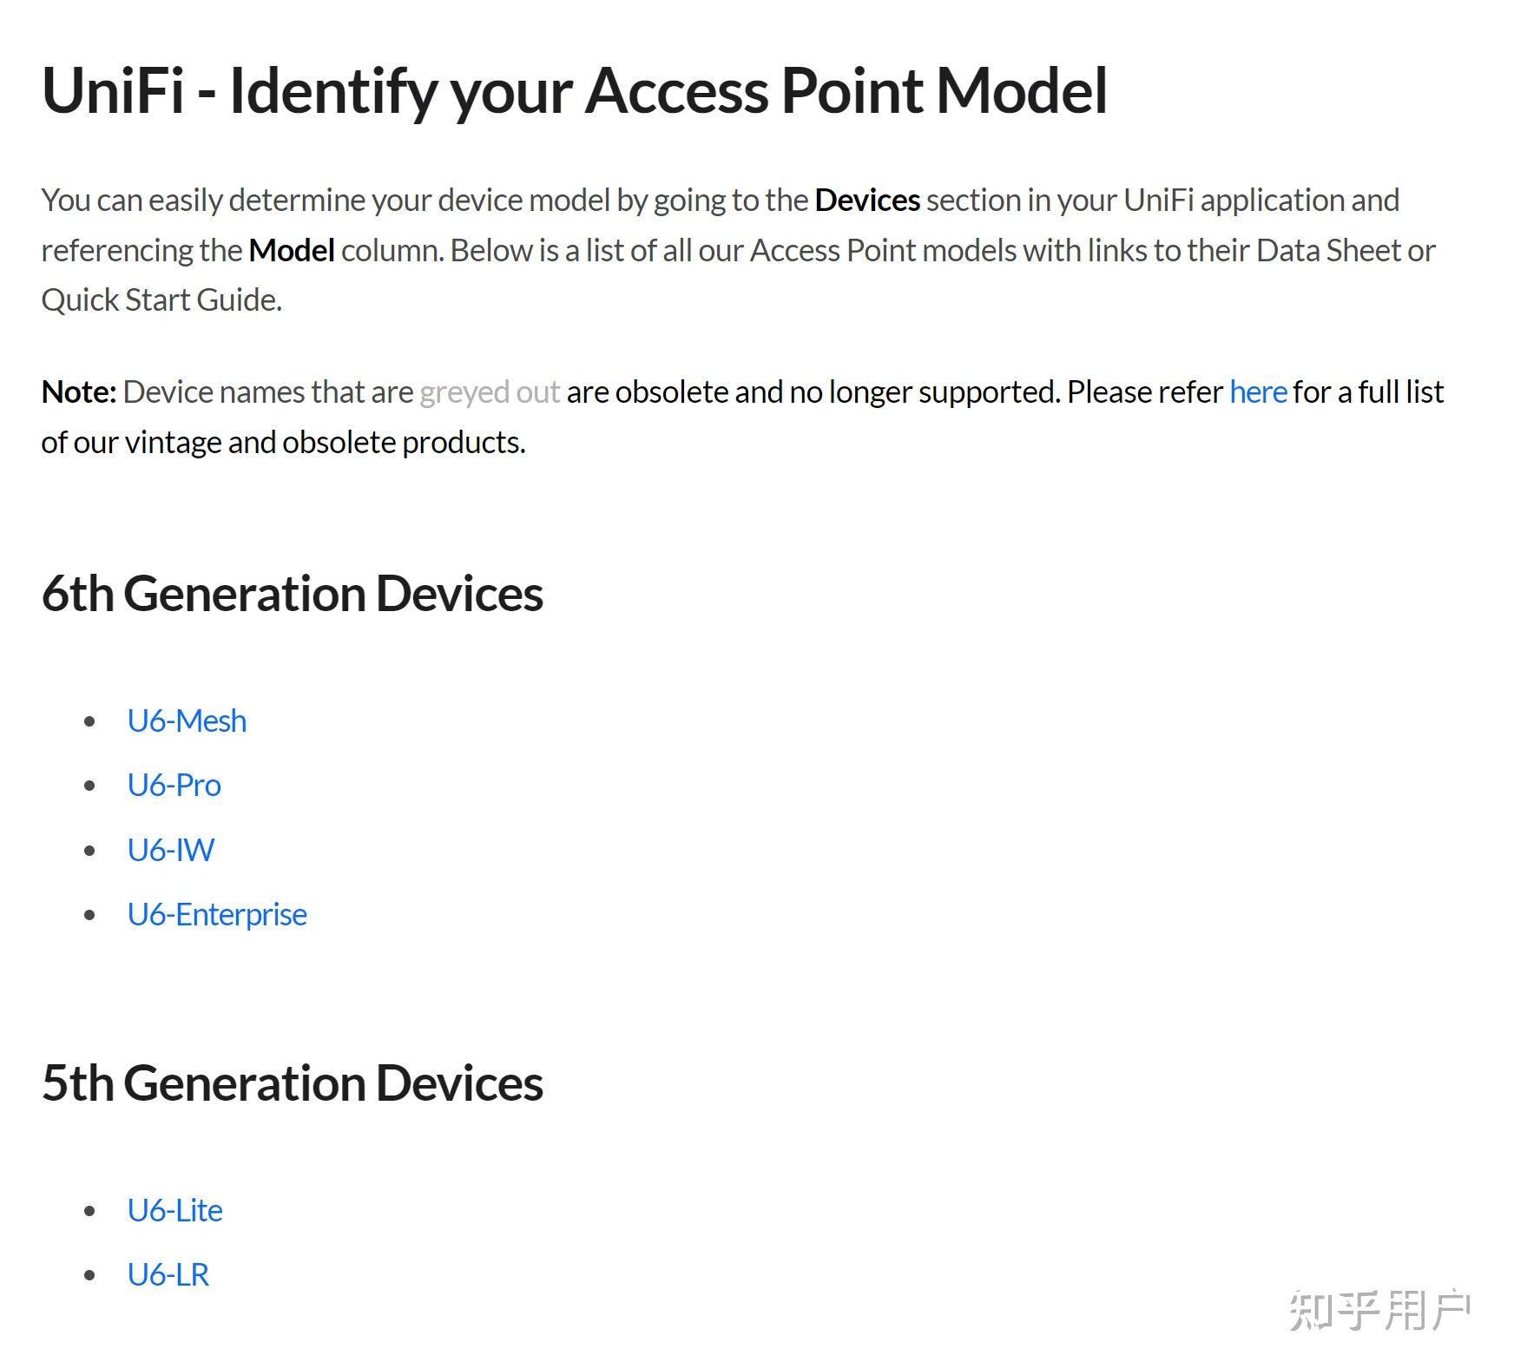The width and height of the screenshot is (1514, 1362).
Task: Click the bold "Model" word in the intro
Action: coord(292,251)
